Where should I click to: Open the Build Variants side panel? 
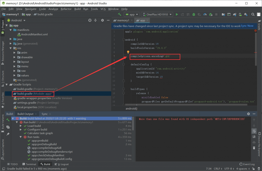[x=3, y=123]
